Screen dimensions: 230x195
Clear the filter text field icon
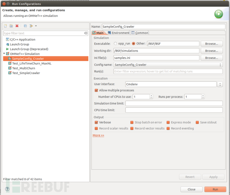[86, 33]
